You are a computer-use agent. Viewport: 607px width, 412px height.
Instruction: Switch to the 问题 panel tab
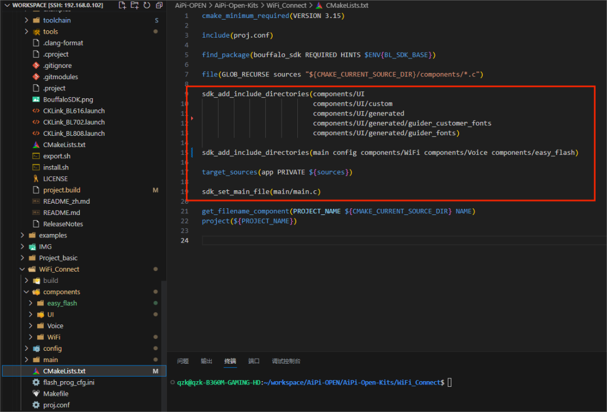click(183, 361)
